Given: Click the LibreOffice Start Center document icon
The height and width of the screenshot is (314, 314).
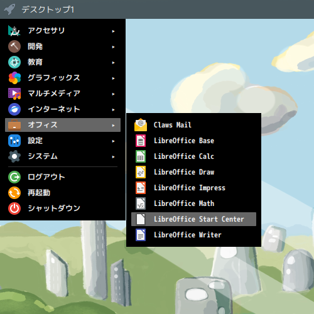Looking at the screenshot, I should click(141, 219).
